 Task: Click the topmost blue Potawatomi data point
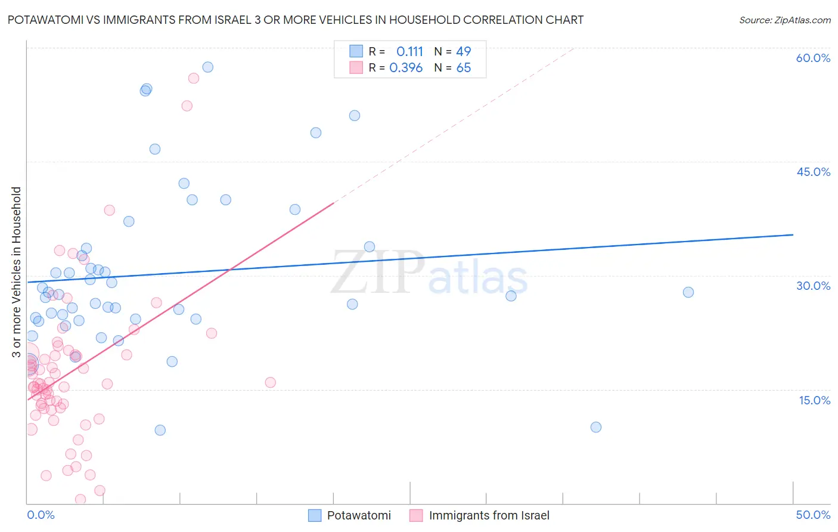(207, 67)
